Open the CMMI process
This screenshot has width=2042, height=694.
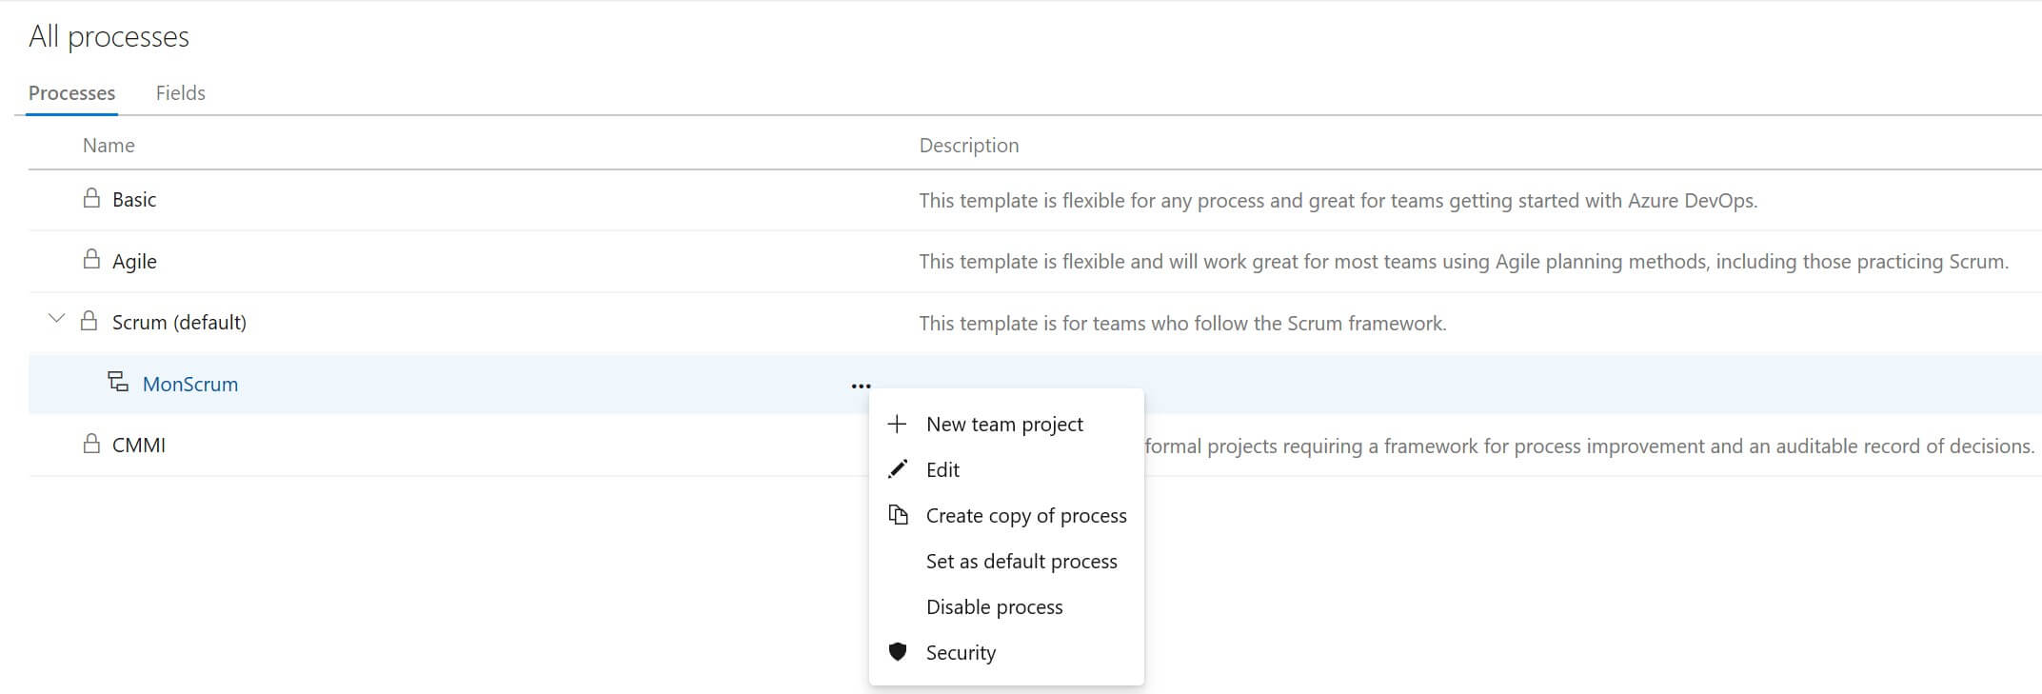tap(139, 446)
